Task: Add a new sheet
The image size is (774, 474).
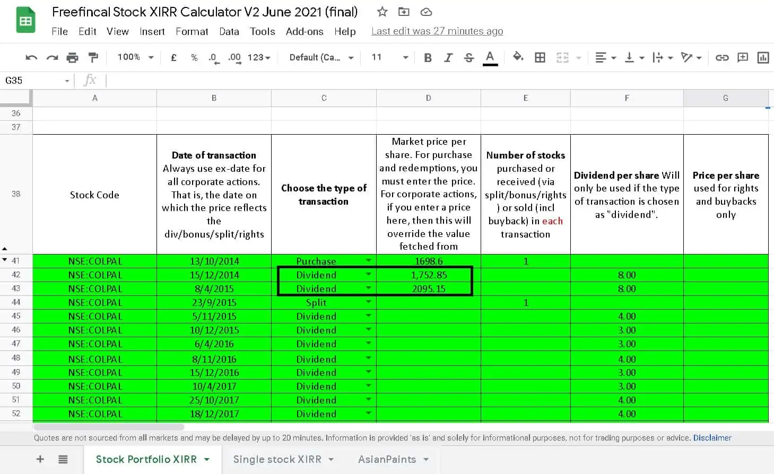Action: 40,459
